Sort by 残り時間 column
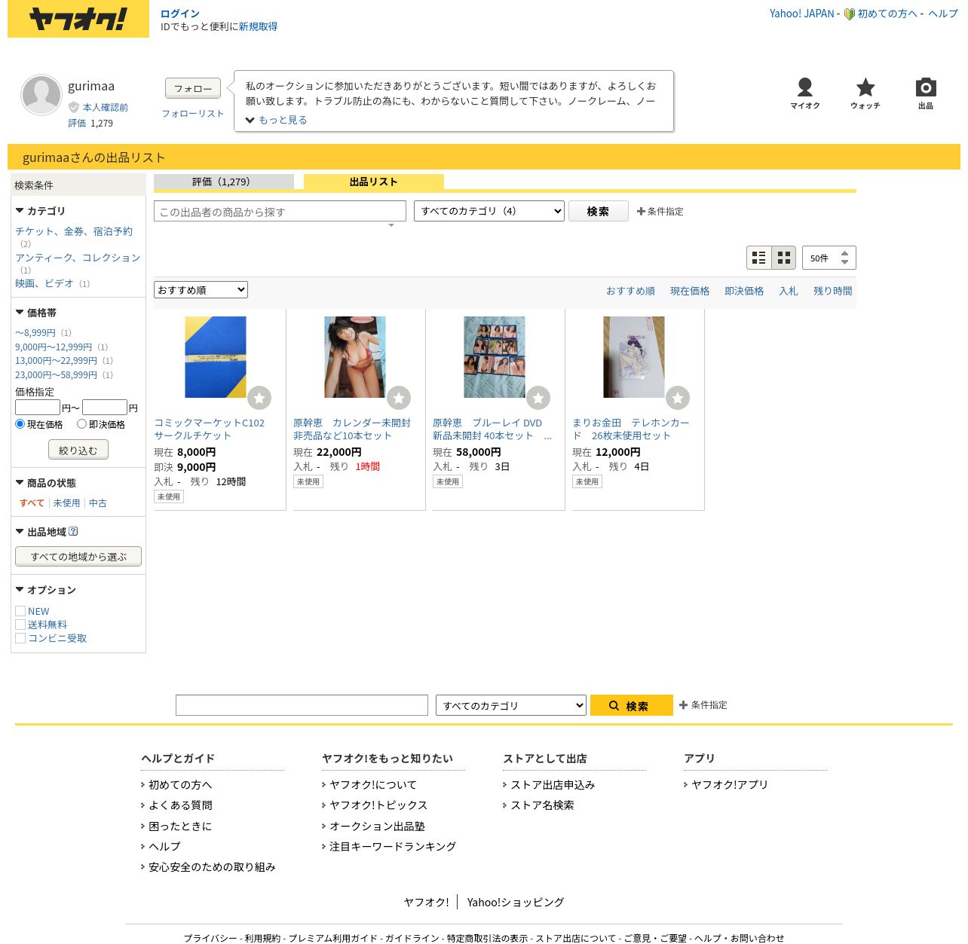 [833, 291]
